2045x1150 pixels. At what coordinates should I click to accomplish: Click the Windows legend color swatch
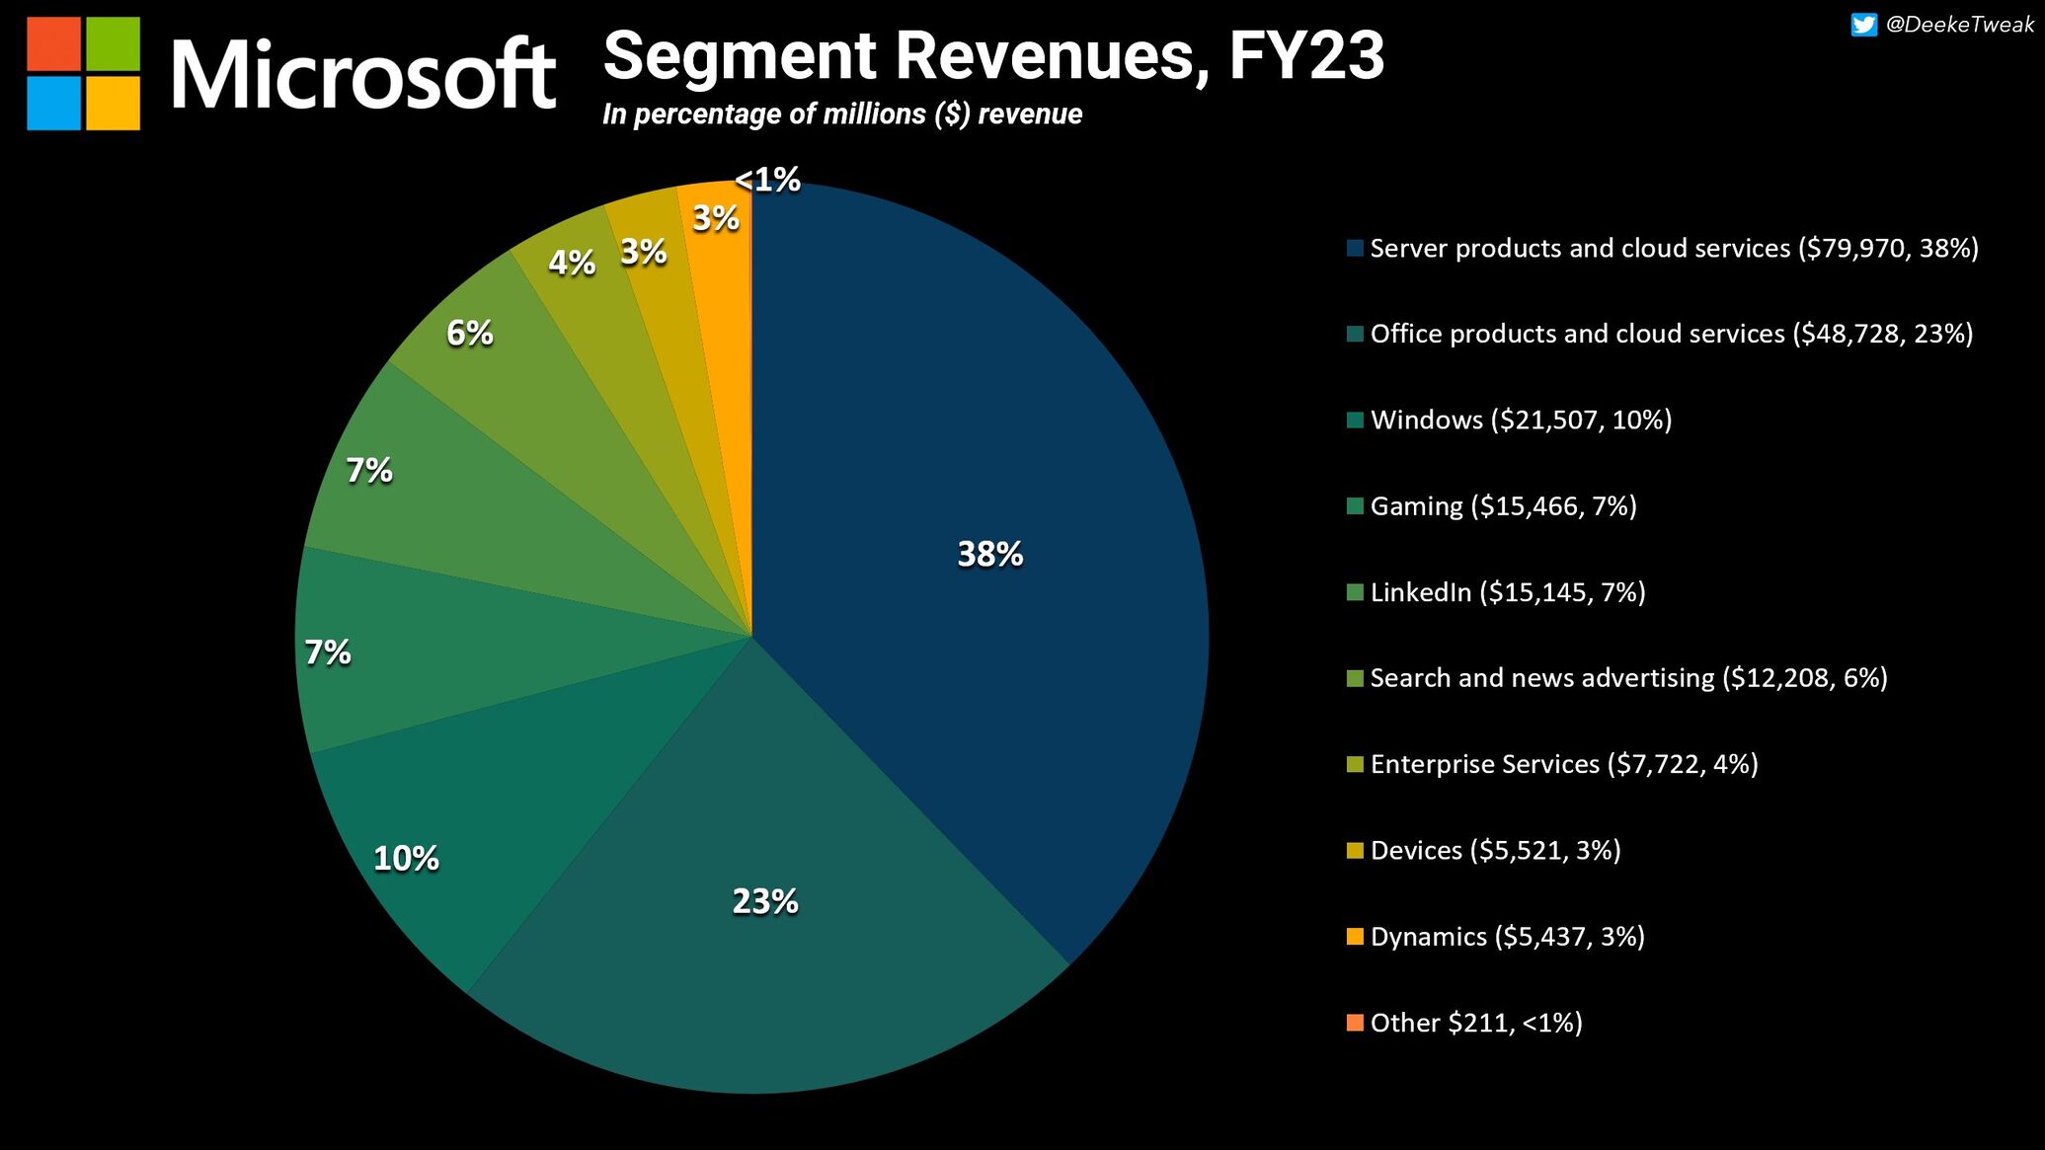[x=1355, y=420]
